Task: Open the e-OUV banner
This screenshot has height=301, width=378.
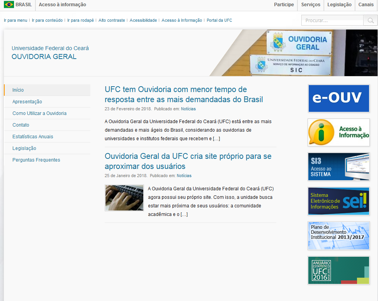Action: (339, 98)
